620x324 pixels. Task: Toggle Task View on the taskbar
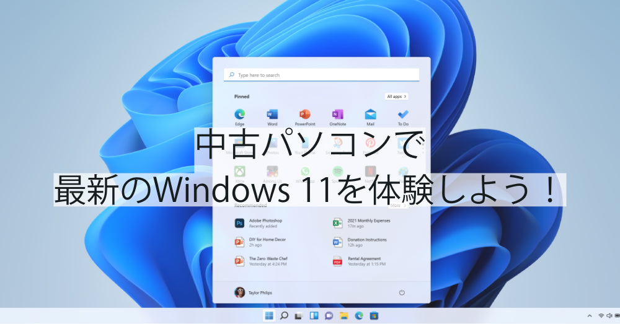299,316
